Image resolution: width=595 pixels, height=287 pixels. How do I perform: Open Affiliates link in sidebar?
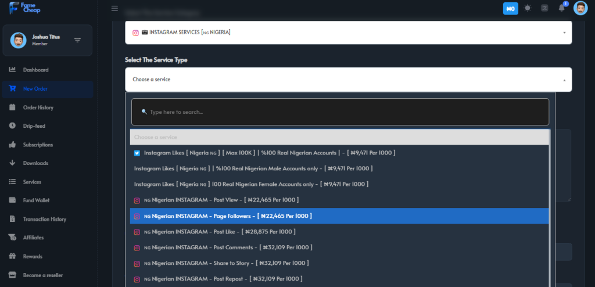pyautogui.click(x=33, y=238)
